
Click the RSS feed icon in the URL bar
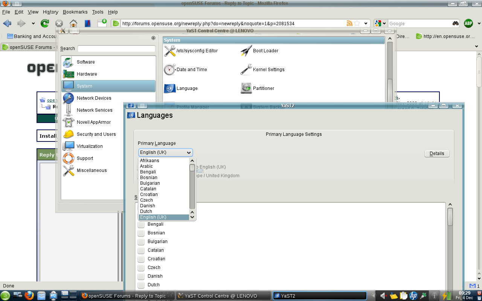349,23
